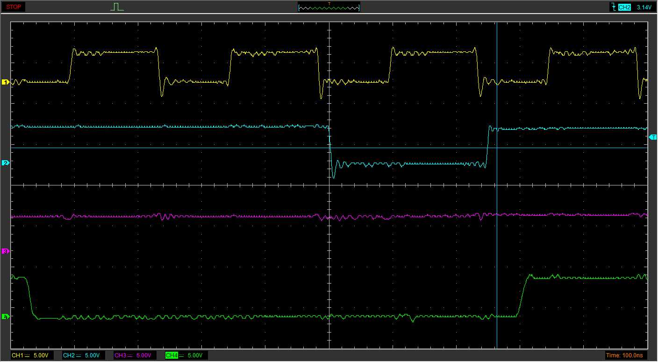Click the falling-edge trigger slope icon
The image size is (658, 362).
point(613,7)
